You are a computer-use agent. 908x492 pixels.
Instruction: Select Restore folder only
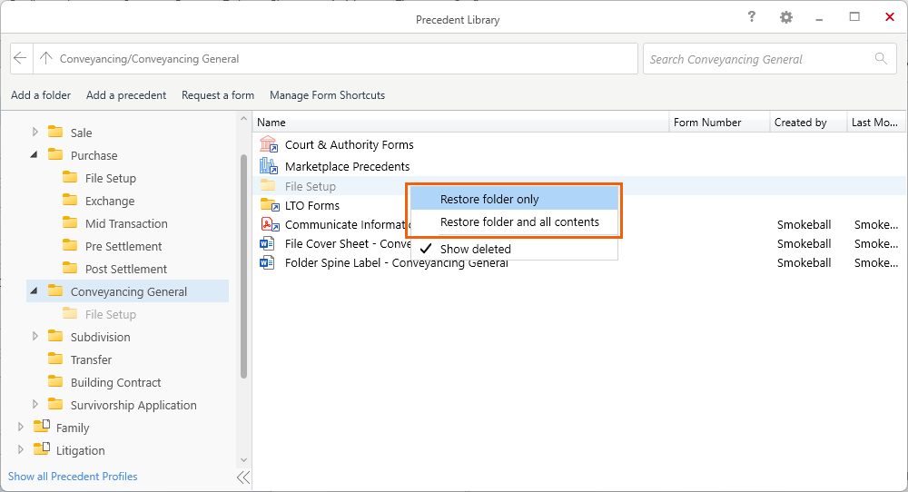pos(489,200)
